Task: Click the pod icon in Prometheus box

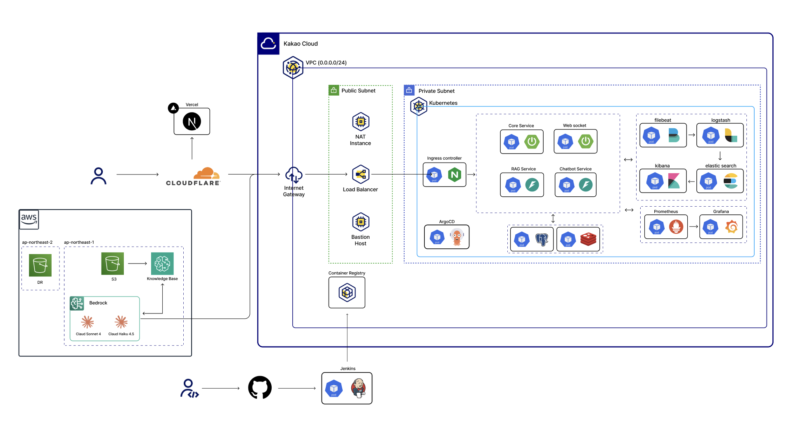Action: [x=656, y=227]
